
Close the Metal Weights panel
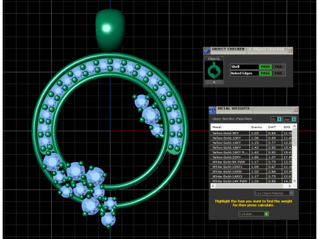(x=295, y=110)
